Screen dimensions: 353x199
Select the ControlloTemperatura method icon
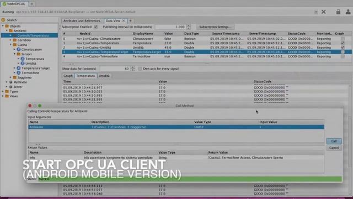pos(15,35)
